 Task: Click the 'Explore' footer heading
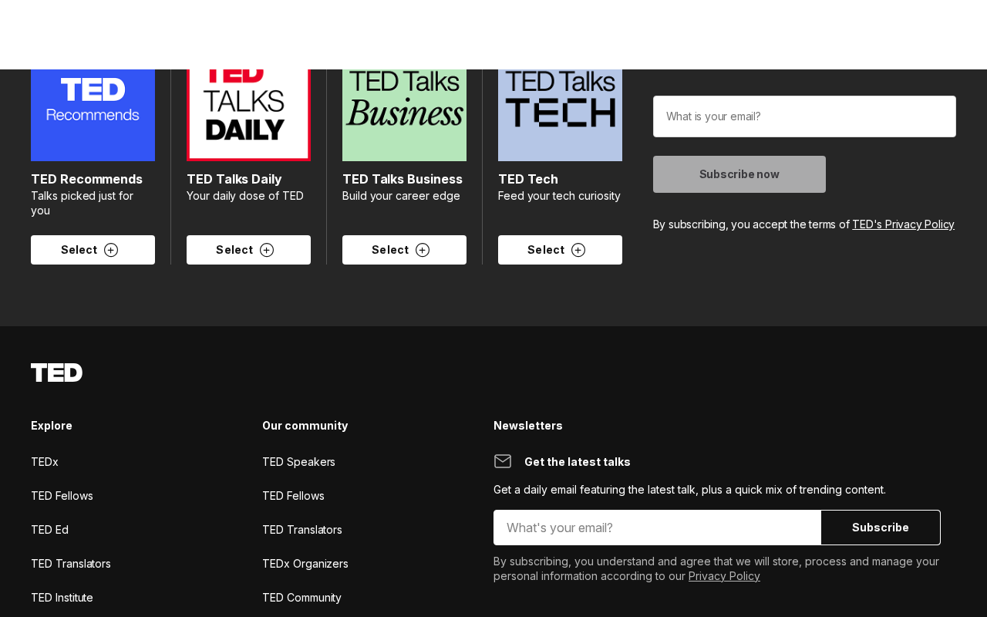52,426
